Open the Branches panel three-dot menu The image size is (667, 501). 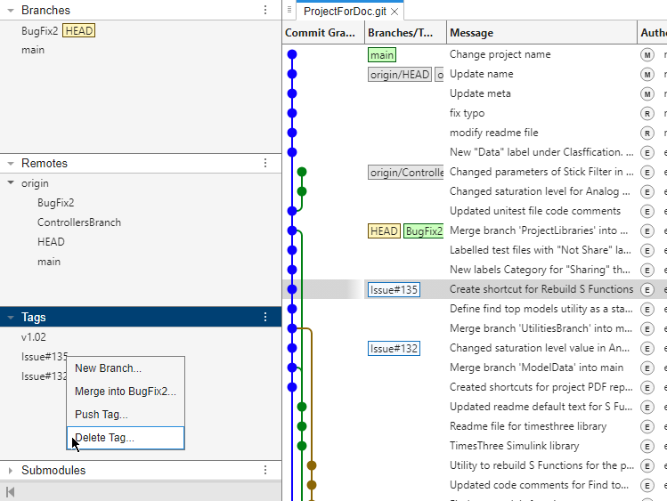click(264, 10)
